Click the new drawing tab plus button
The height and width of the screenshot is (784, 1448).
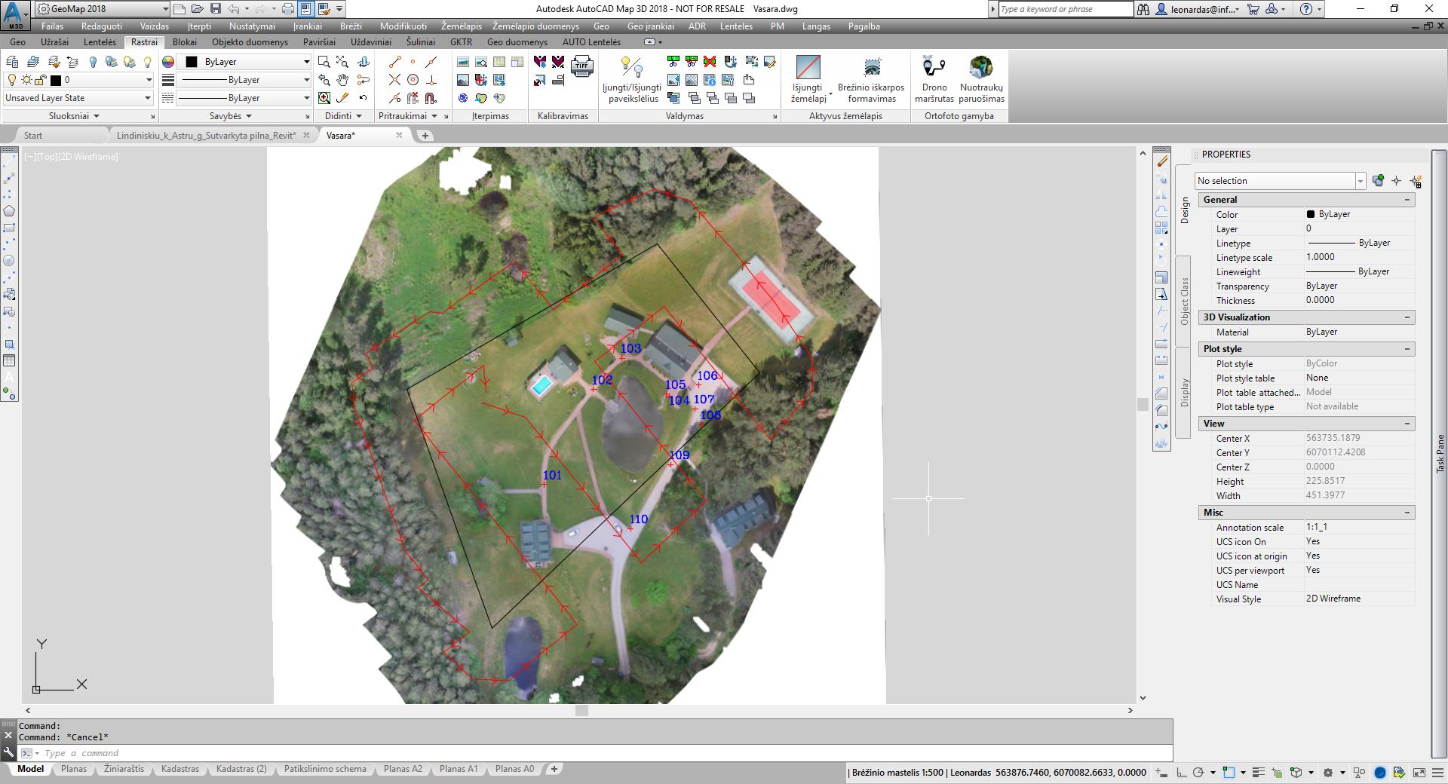(425, 136)
